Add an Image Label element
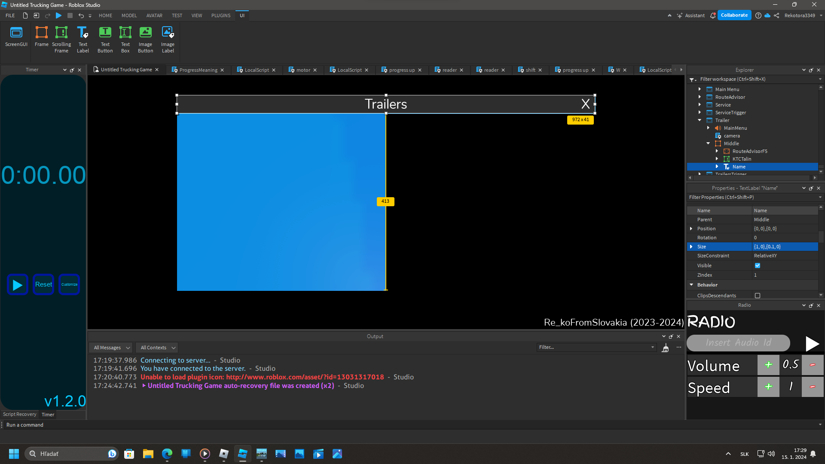The height and width of the screenshot is (464, 825). coord(168,39)
